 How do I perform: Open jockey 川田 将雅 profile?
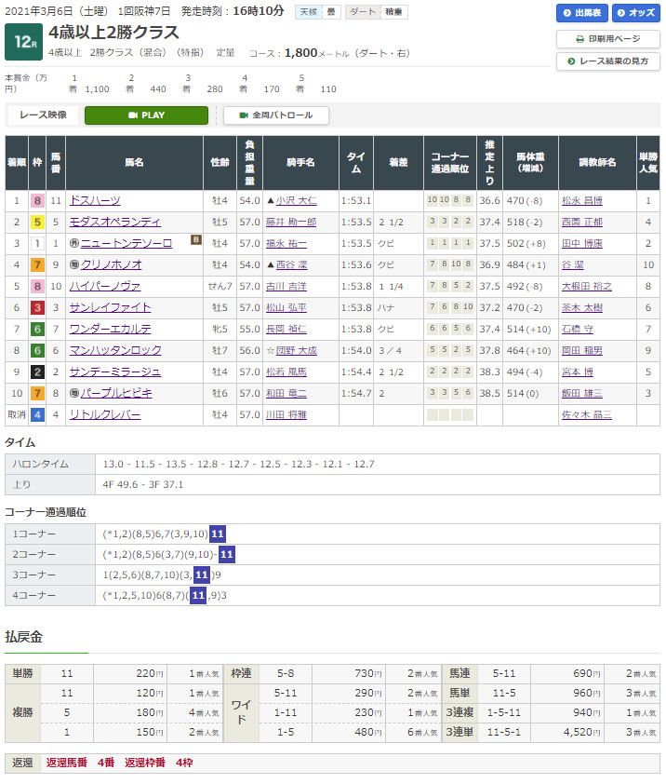coord(290,414)
